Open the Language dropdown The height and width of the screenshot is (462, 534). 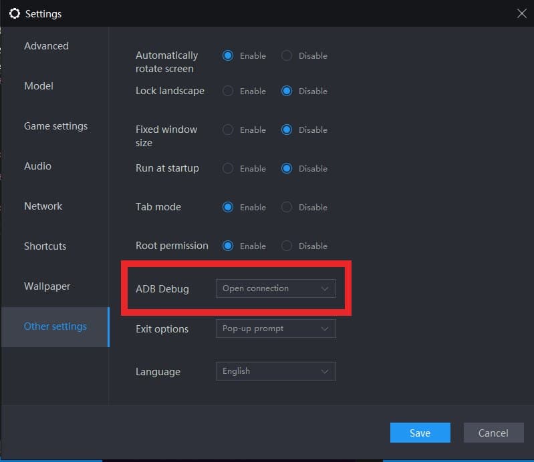click(x=275, y=371)
